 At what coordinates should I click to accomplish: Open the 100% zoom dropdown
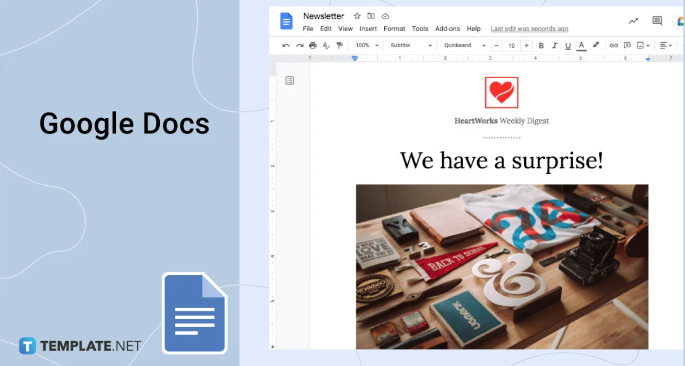366,45
